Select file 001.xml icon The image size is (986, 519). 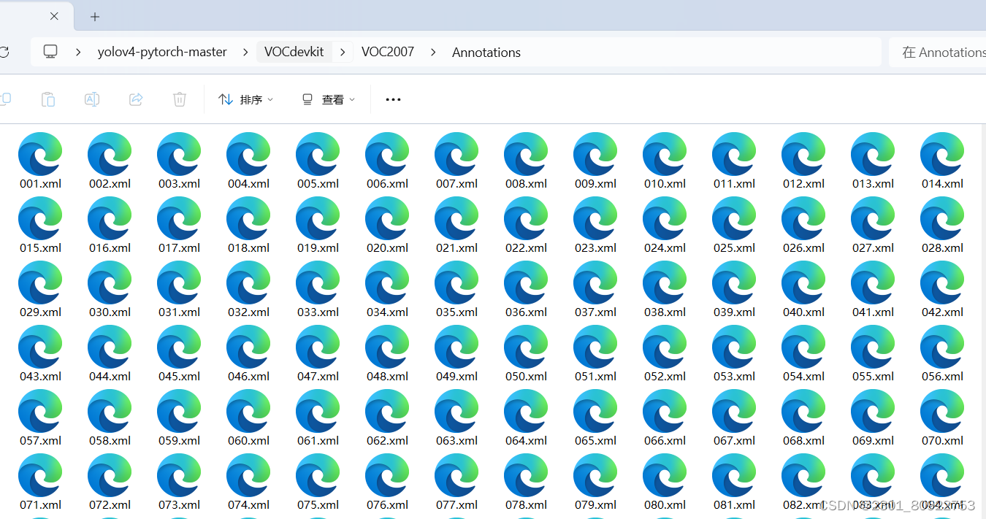(40, 153)
